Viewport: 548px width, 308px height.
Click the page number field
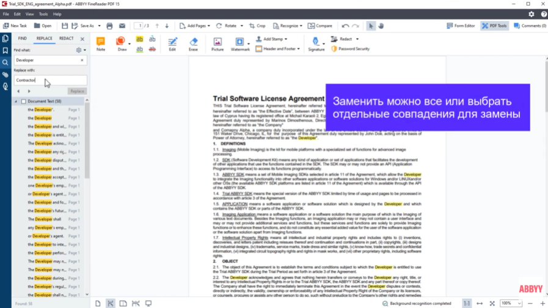(x=139, y=26)
